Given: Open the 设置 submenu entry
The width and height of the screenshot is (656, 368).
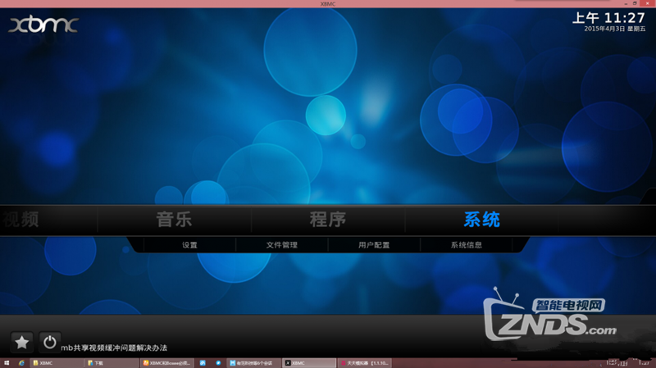Looking at the screenshot, I should pyautogui.click(x=189, y=245).
